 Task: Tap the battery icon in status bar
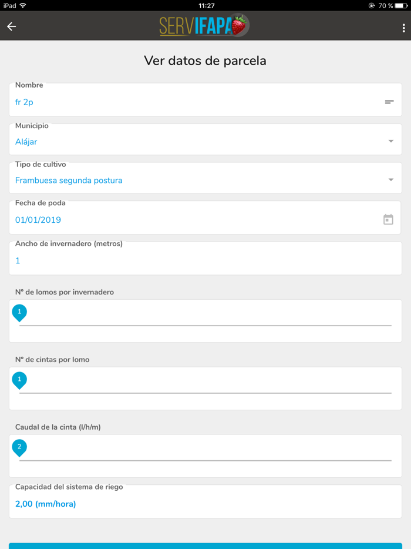tap(402, 6)
